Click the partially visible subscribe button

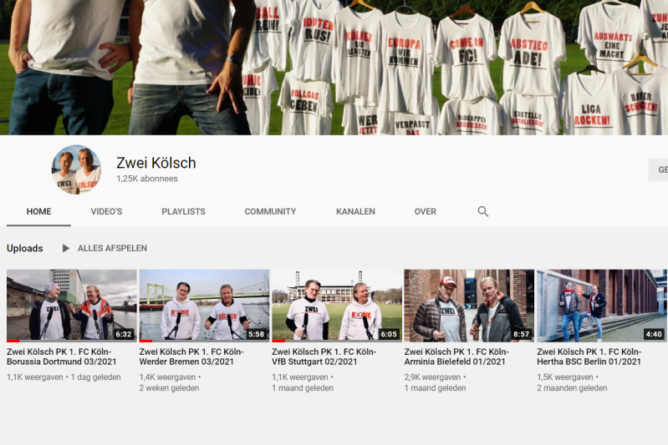pos(658,169)
